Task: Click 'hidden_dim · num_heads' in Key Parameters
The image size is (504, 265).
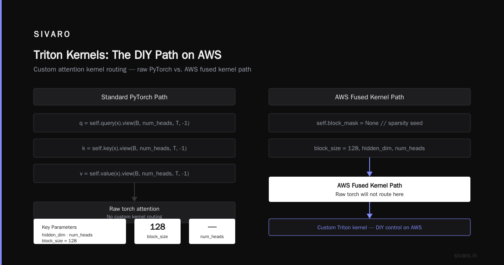Action: [67, 235]
